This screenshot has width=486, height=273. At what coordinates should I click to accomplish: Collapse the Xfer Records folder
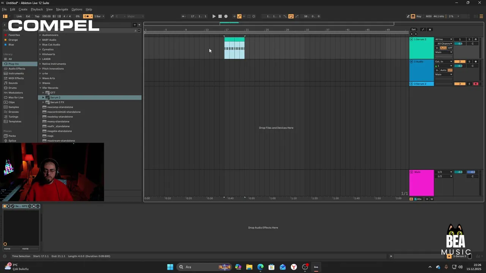pos(40,88)
